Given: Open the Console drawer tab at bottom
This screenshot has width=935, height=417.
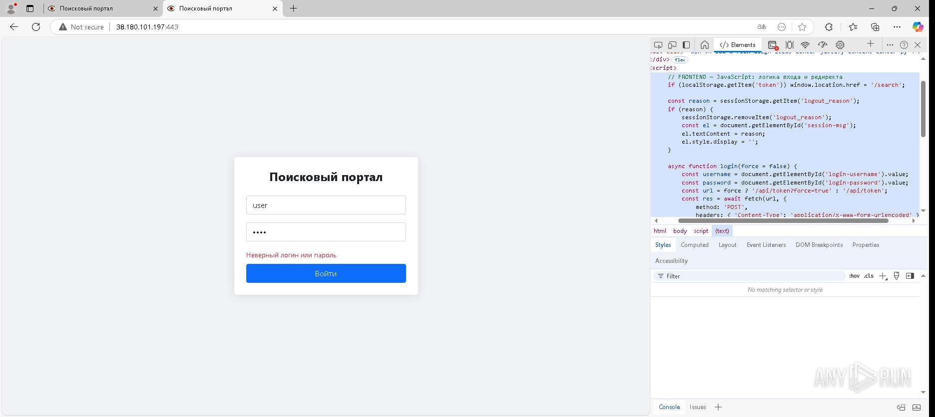Looking at the screenshot, I should pos(669,407).
